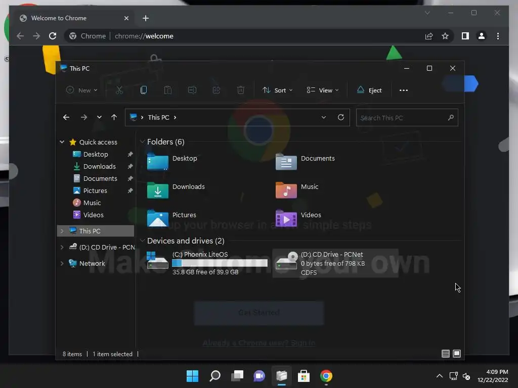The height and width of the screenshot is (388, 518).
Task: Select the Videos folder icon
Action: (286, 219)
